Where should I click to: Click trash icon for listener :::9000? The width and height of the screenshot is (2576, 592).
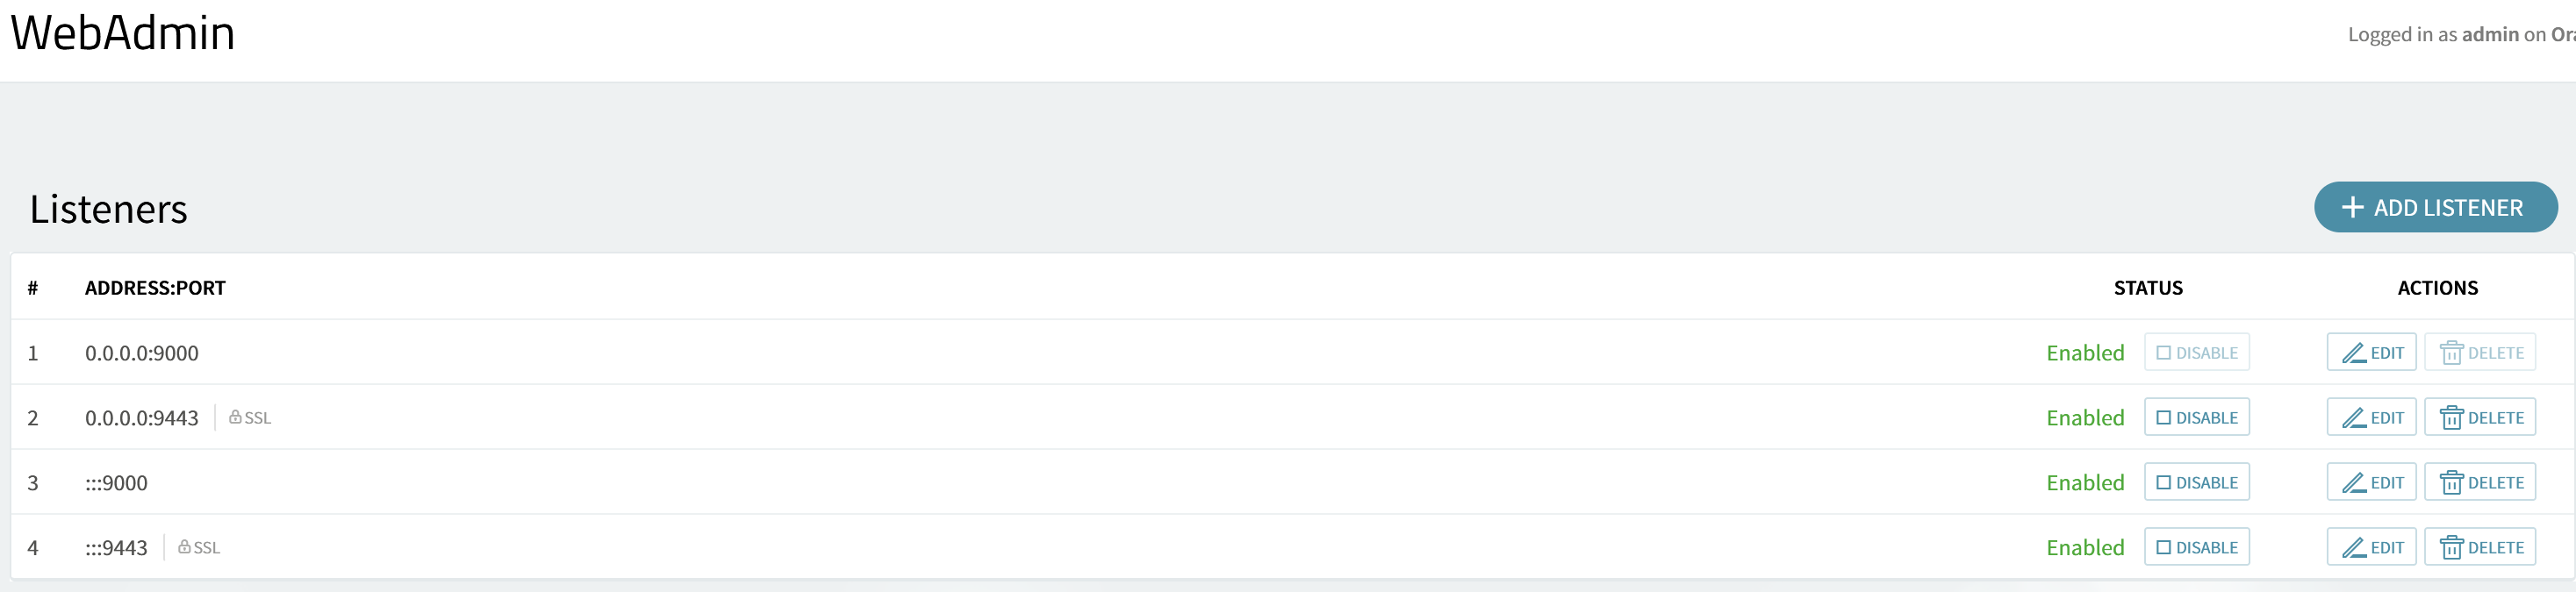pos(2451,483)
